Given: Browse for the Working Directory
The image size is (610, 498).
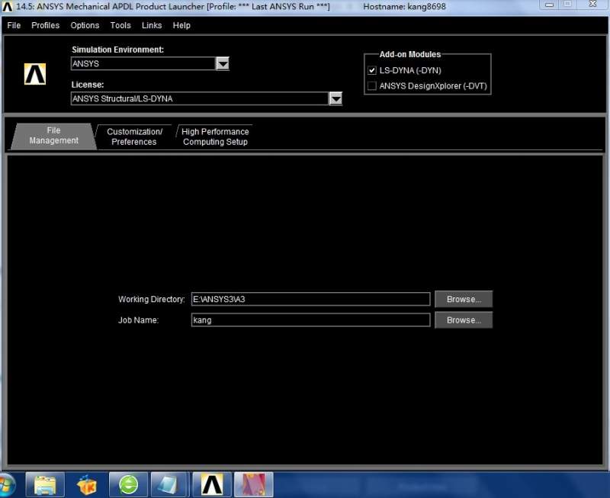Looking at the screenshot, I should click(464, 299).
